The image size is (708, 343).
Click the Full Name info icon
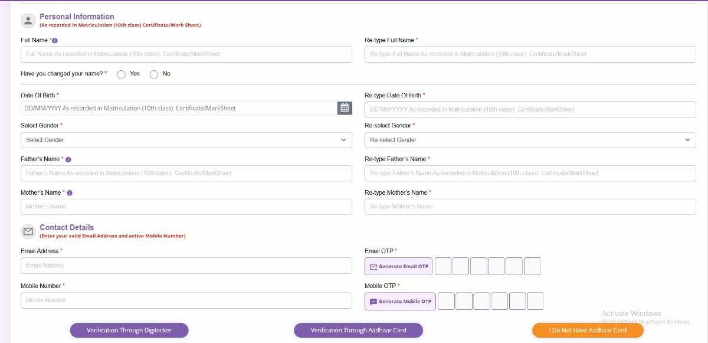55,40
